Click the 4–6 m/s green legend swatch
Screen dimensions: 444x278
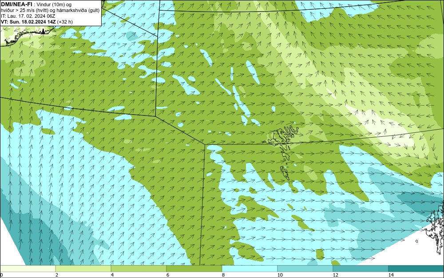point(139,268)
